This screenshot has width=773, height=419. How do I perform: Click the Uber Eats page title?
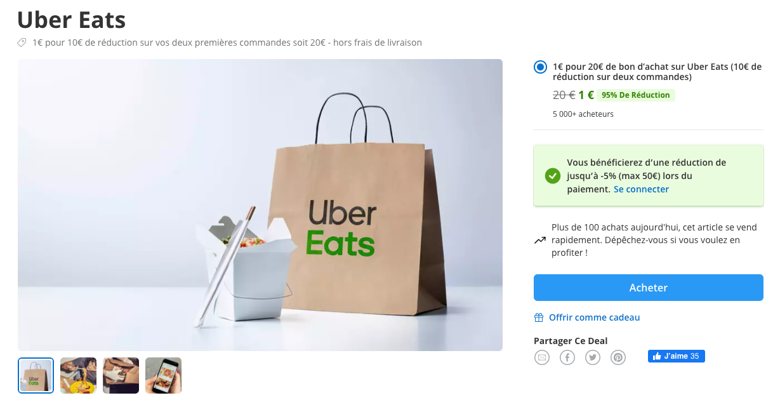point(72,20)
